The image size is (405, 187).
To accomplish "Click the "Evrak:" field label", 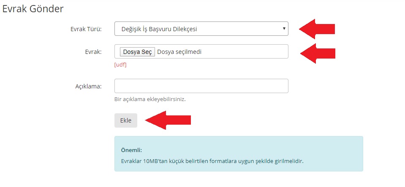I will coord(93,52).
